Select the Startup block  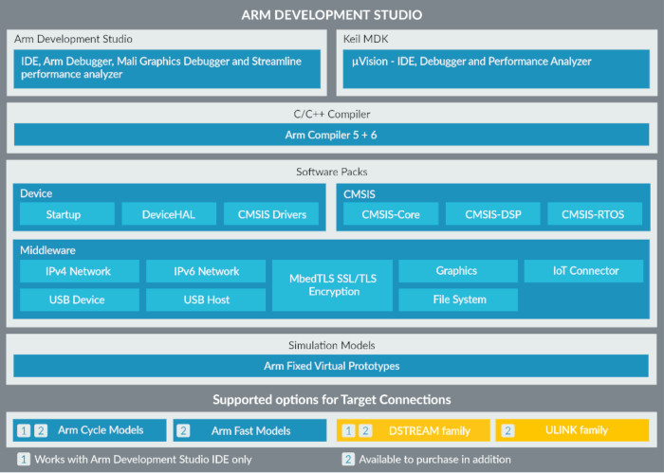[67, 214]
